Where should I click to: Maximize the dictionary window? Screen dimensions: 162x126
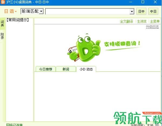coord(143,2)
